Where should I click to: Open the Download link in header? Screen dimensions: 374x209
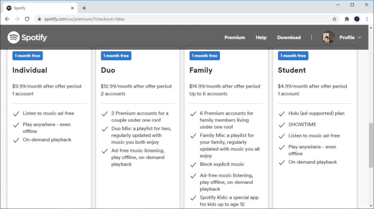pos(289,38)
